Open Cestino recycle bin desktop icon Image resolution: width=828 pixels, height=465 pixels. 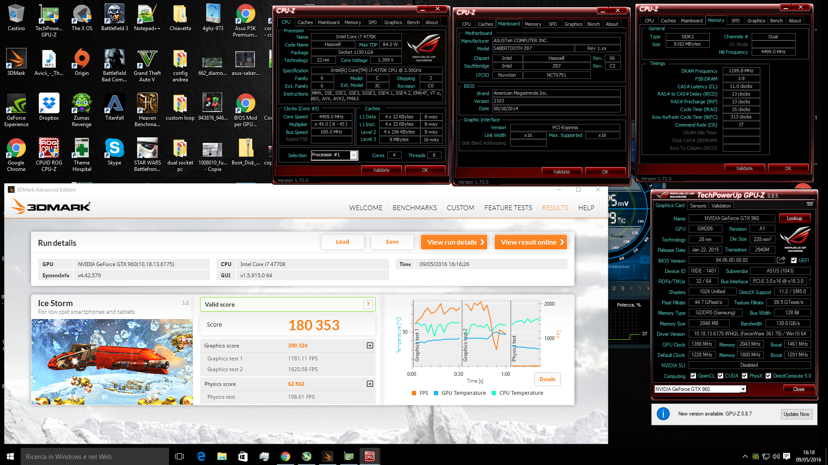[16, 18]
